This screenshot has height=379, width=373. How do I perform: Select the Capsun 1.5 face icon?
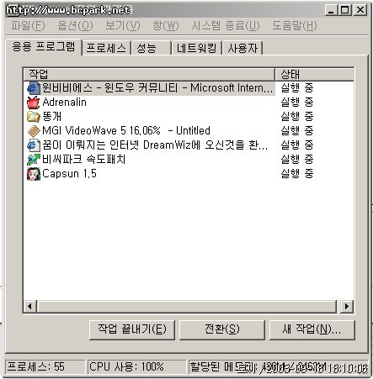[x=34, y=174]
